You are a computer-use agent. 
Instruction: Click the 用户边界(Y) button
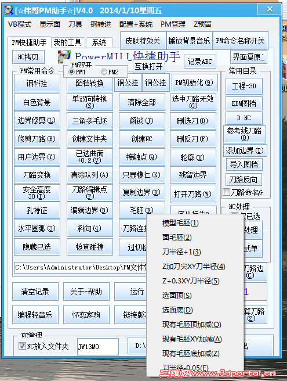coord(37,157)
